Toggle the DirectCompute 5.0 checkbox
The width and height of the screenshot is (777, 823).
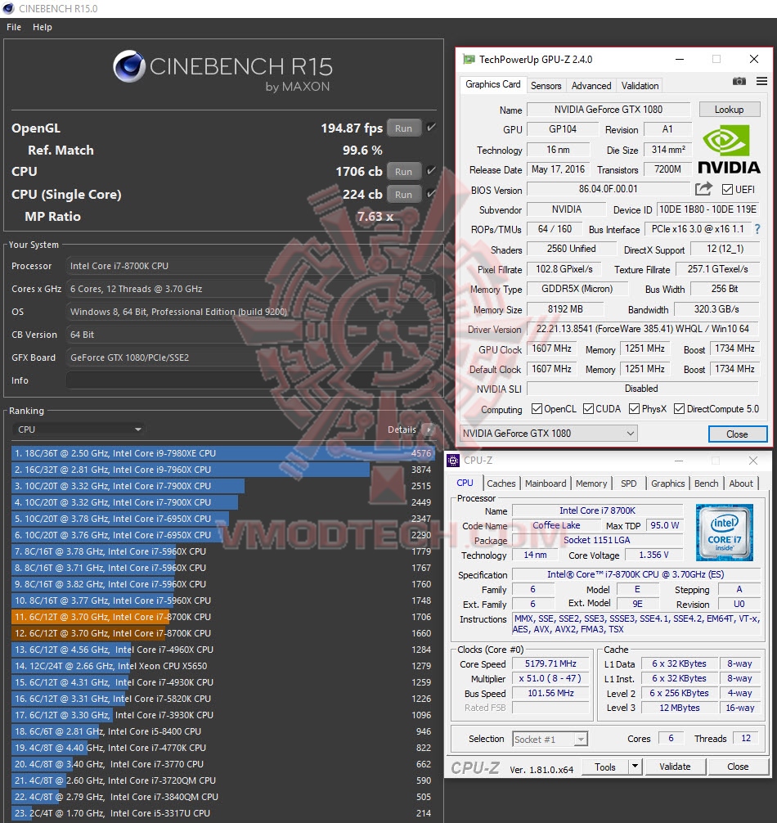coord(679,409)
